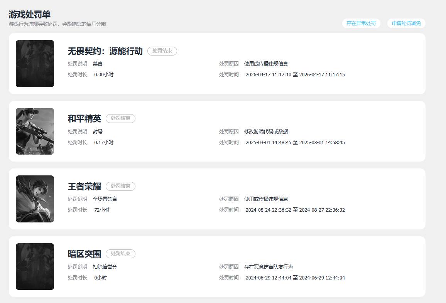The height and width of the screenshot is (303, 446).
Task: Click the 游戏处罚单 page heading
Action: [30, 14]
